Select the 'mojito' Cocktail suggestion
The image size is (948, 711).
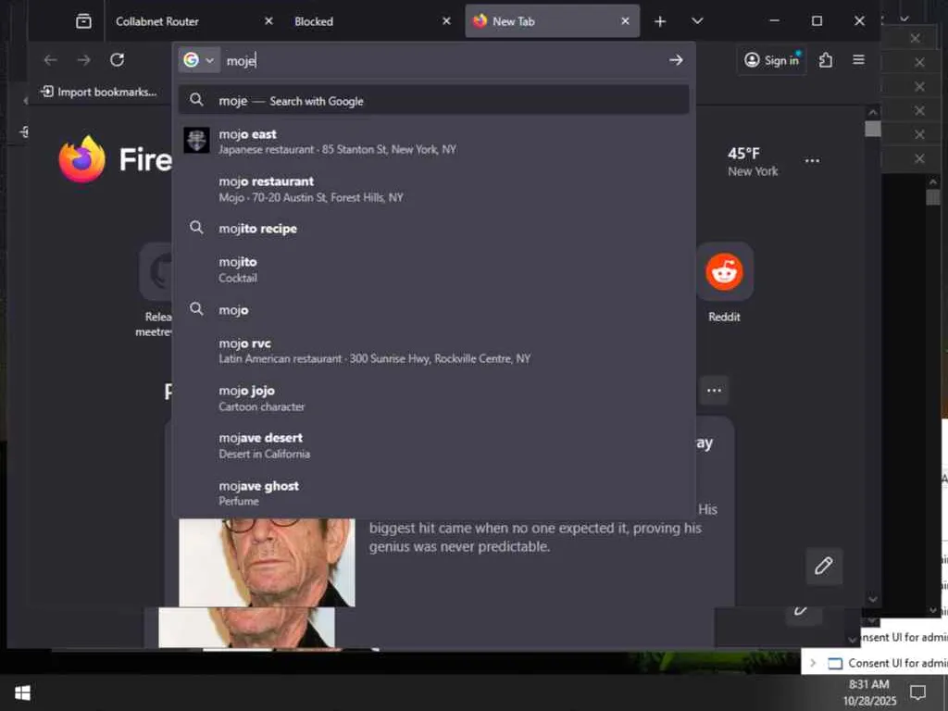pos(433,269)
